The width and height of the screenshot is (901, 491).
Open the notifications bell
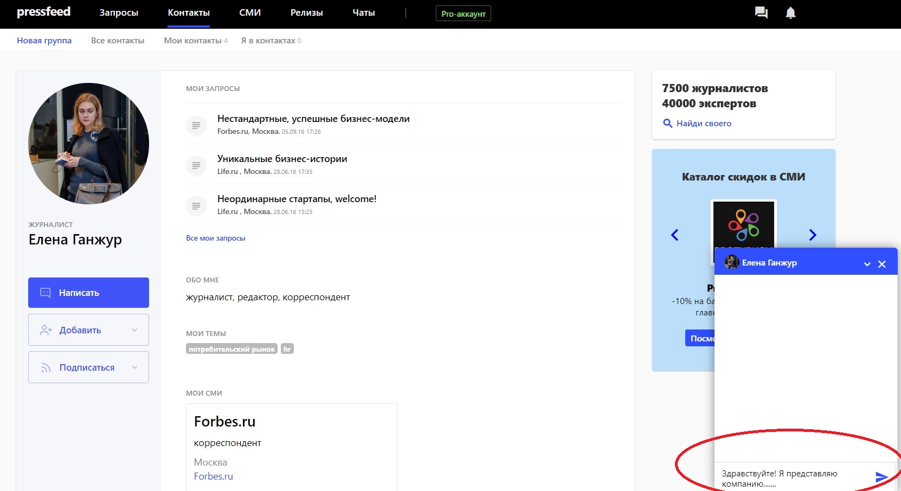point(790,12)
